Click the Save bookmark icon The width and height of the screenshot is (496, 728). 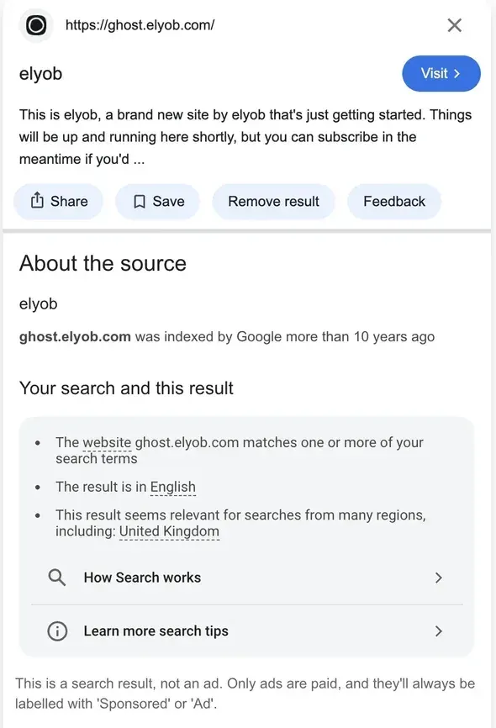(139, 201)
